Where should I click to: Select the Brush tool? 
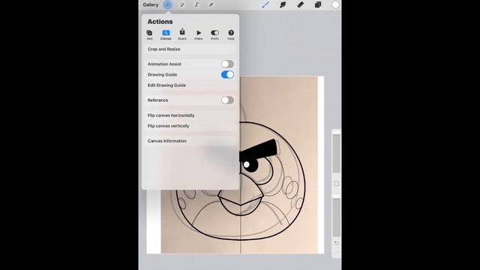click(x=265, y=4)
